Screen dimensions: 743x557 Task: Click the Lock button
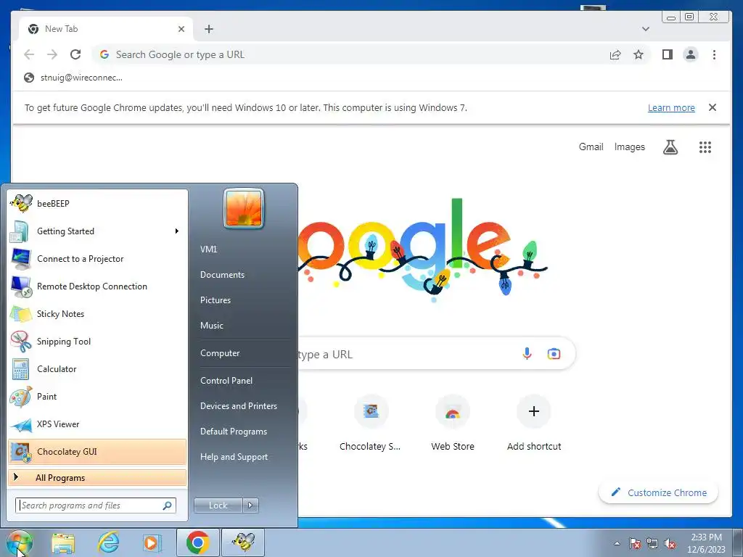(218, 506)
